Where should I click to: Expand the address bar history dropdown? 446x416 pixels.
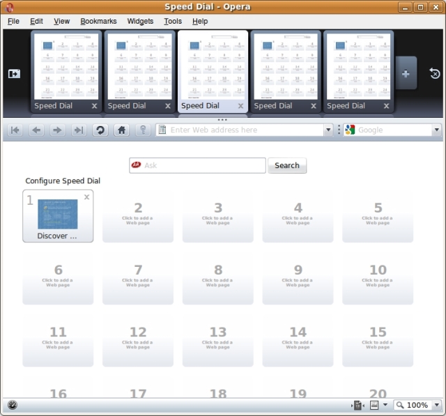[328, 130]
